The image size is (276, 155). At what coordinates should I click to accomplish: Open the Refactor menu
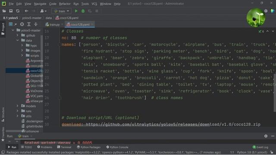[x=65, y=4]
